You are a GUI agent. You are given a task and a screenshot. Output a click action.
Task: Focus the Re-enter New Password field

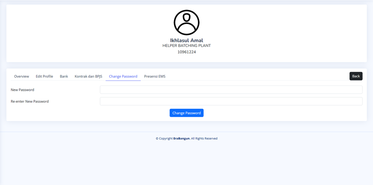(x=231, y=101)
